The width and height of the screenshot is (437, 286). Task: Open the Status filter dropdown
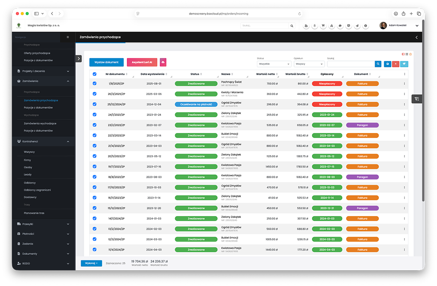[x=274, y=64]
